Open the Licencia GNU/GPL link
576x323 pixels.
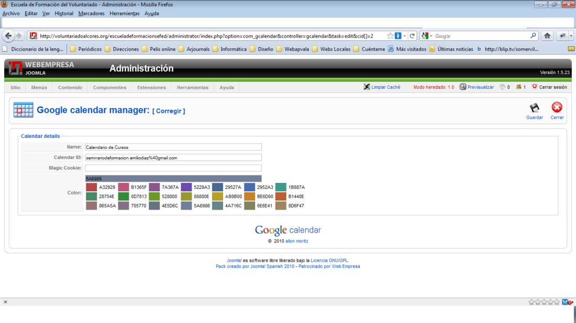[329, 260]
